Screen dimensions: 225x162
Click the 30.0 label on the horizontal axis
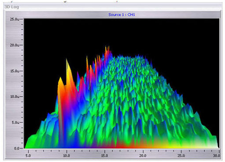tap(217, 156)
